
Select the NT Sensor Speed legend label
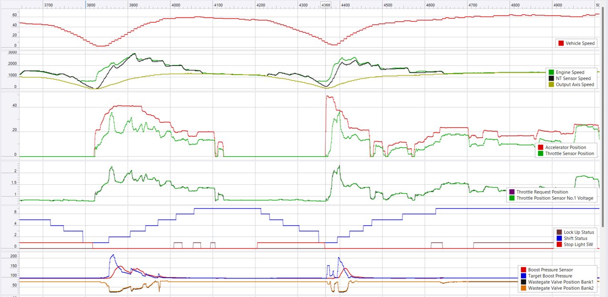(x=574, y=78)
